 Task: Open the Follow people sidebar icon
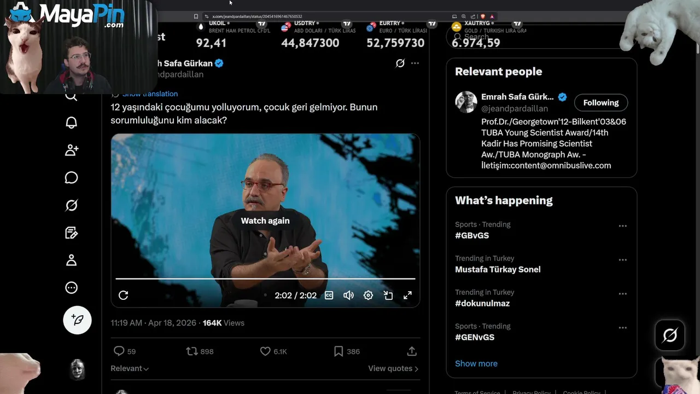coord(72,150)
